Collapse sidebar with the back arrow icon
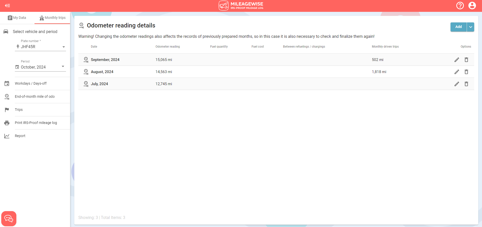The image size is (482, 227). pyautogui.click(x=8, y=6)
